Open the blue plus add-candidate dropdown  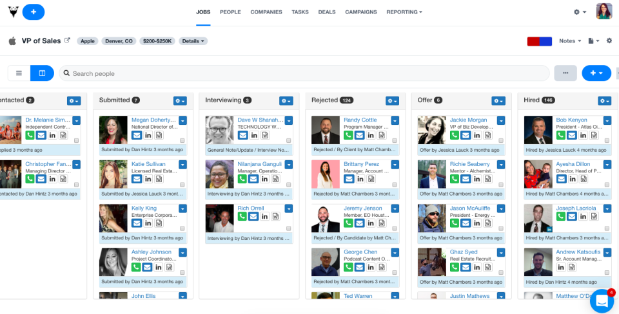[x=596, y=73]
